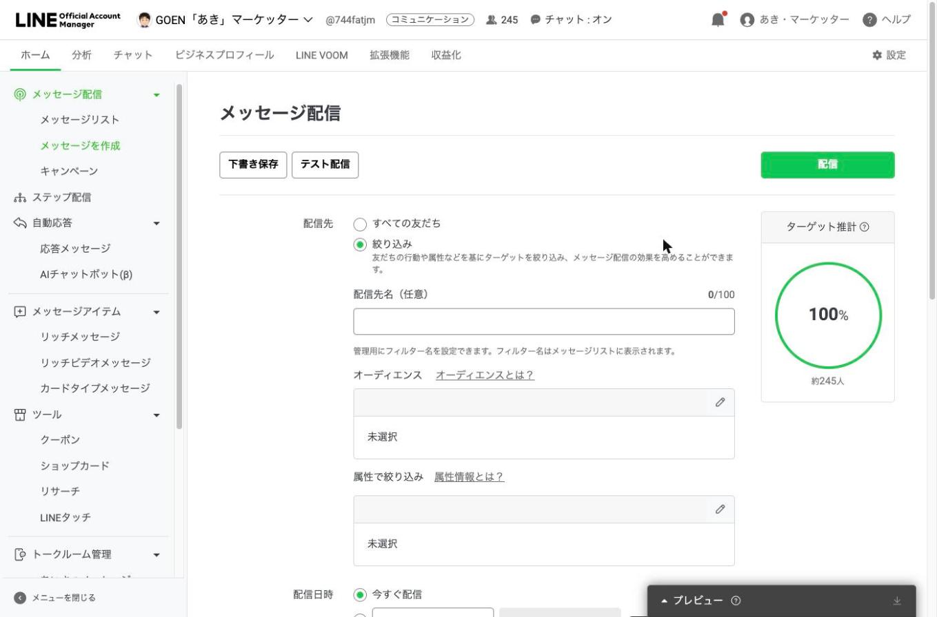The width and height of the screenshot is (937, 617).
Task: Open the help question mark icon
Action: click(x=869, y=19)
